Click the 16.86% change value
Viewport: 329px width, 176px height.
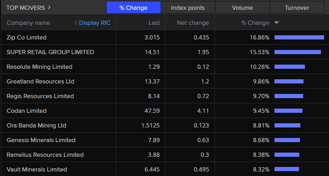(x=259, y=37)
